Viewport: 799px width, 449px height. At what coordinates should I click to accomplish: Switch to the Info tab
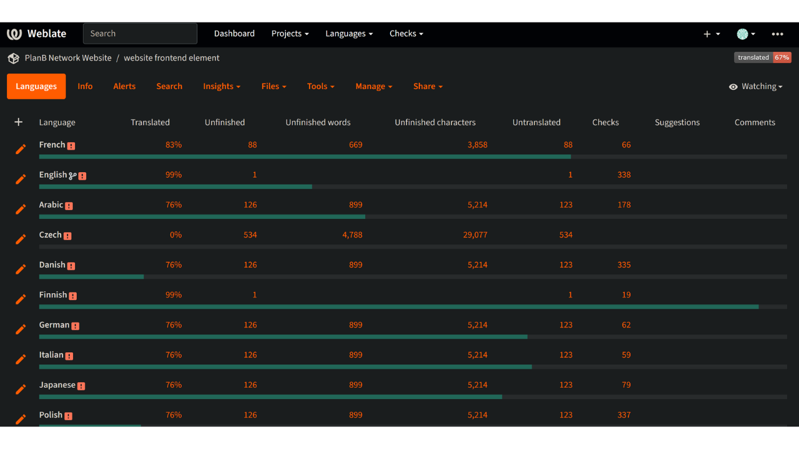click(x=85, y=87)
